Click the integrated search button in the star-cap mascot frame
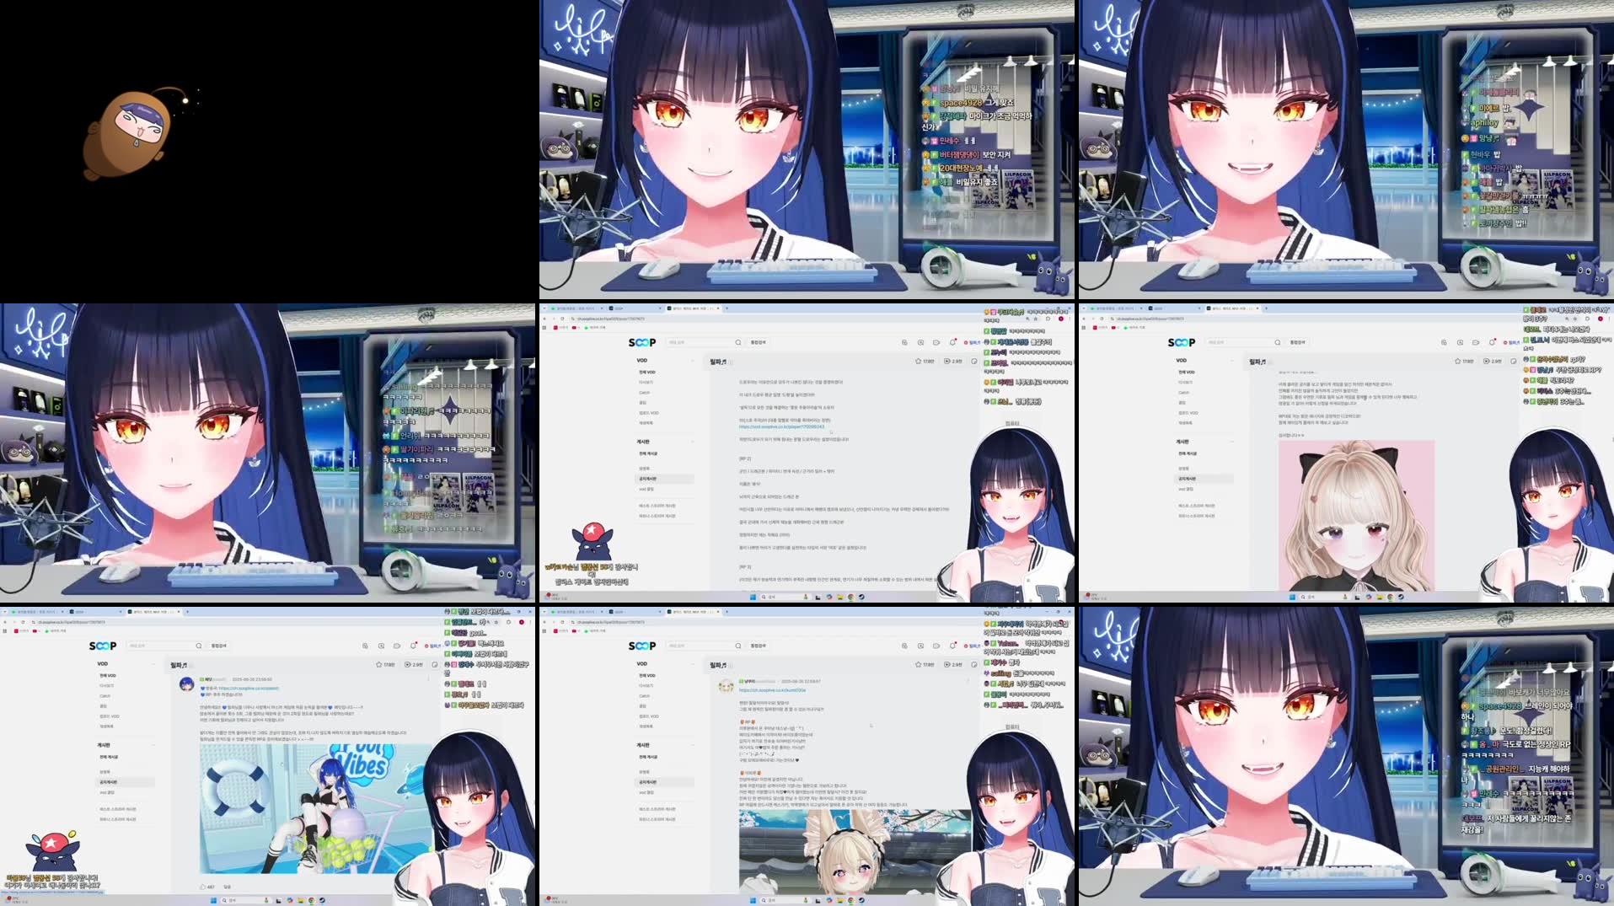 pos(758,342)
